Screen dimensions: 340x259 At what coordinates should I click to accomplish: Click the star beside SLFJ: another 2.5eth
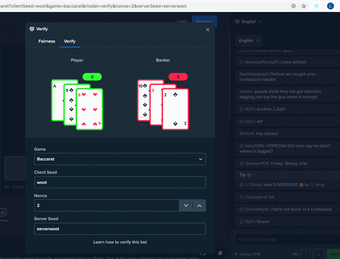point(241,109)
